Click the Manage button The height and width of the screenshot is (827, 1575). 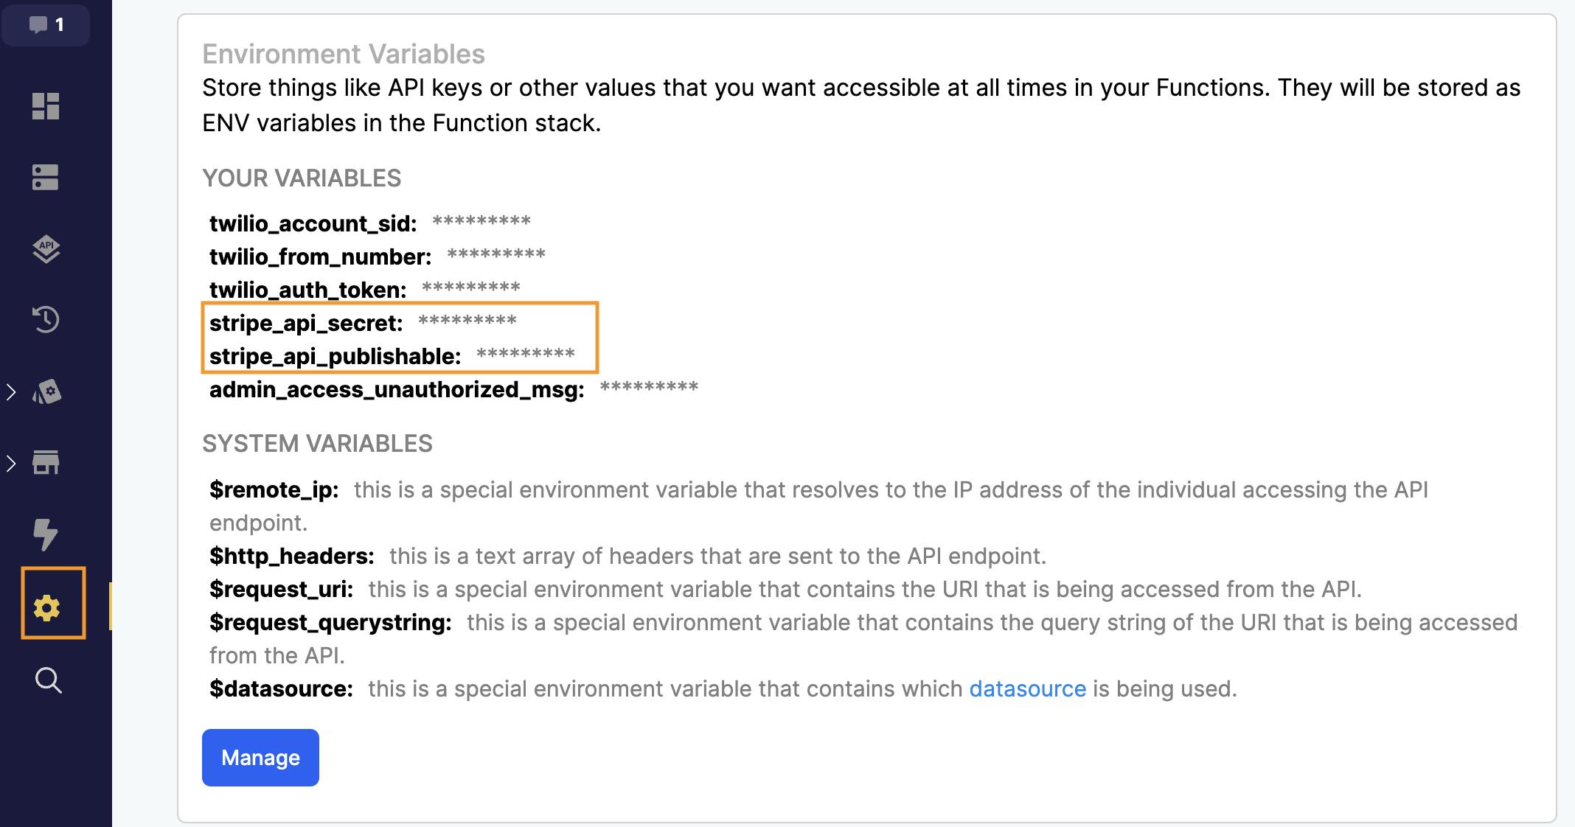coord(260,758)
